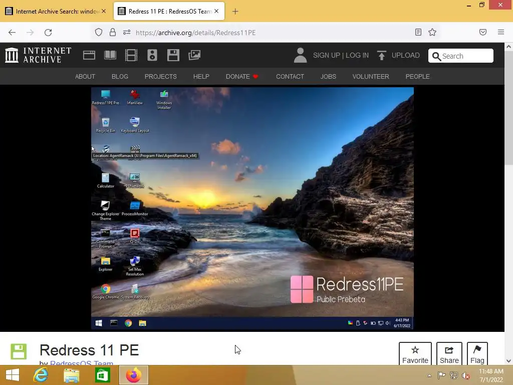Open the ABOUT menu item

point(85,76)
